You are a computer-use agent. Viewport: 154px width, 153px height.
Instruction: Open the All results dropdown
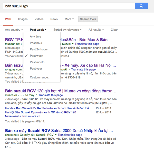(x=96, y=30)
